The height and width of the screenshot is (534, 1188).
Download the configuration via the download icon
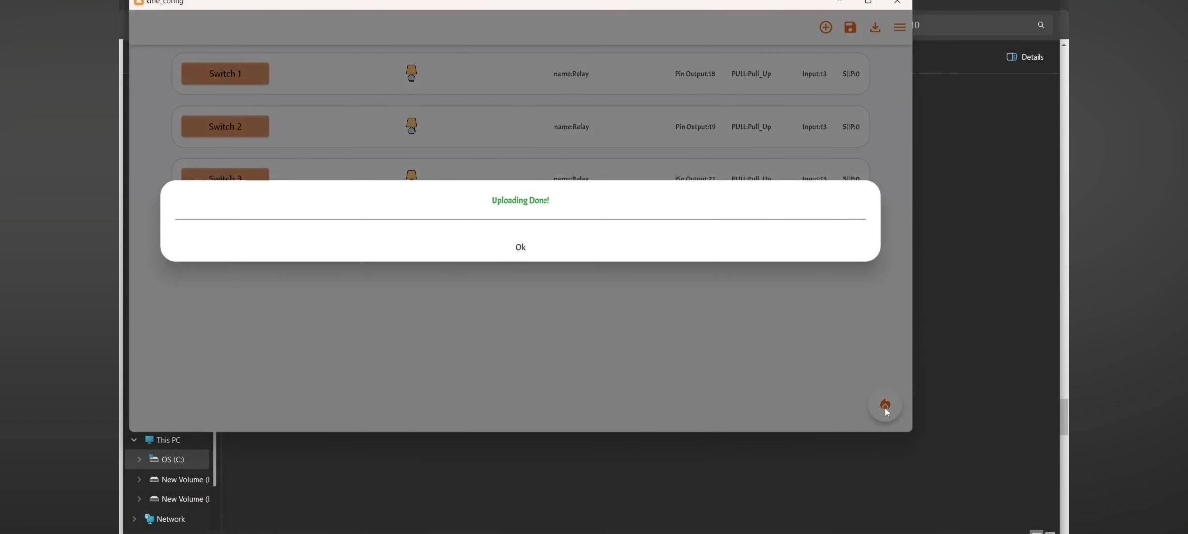click(x=875, y=27)
